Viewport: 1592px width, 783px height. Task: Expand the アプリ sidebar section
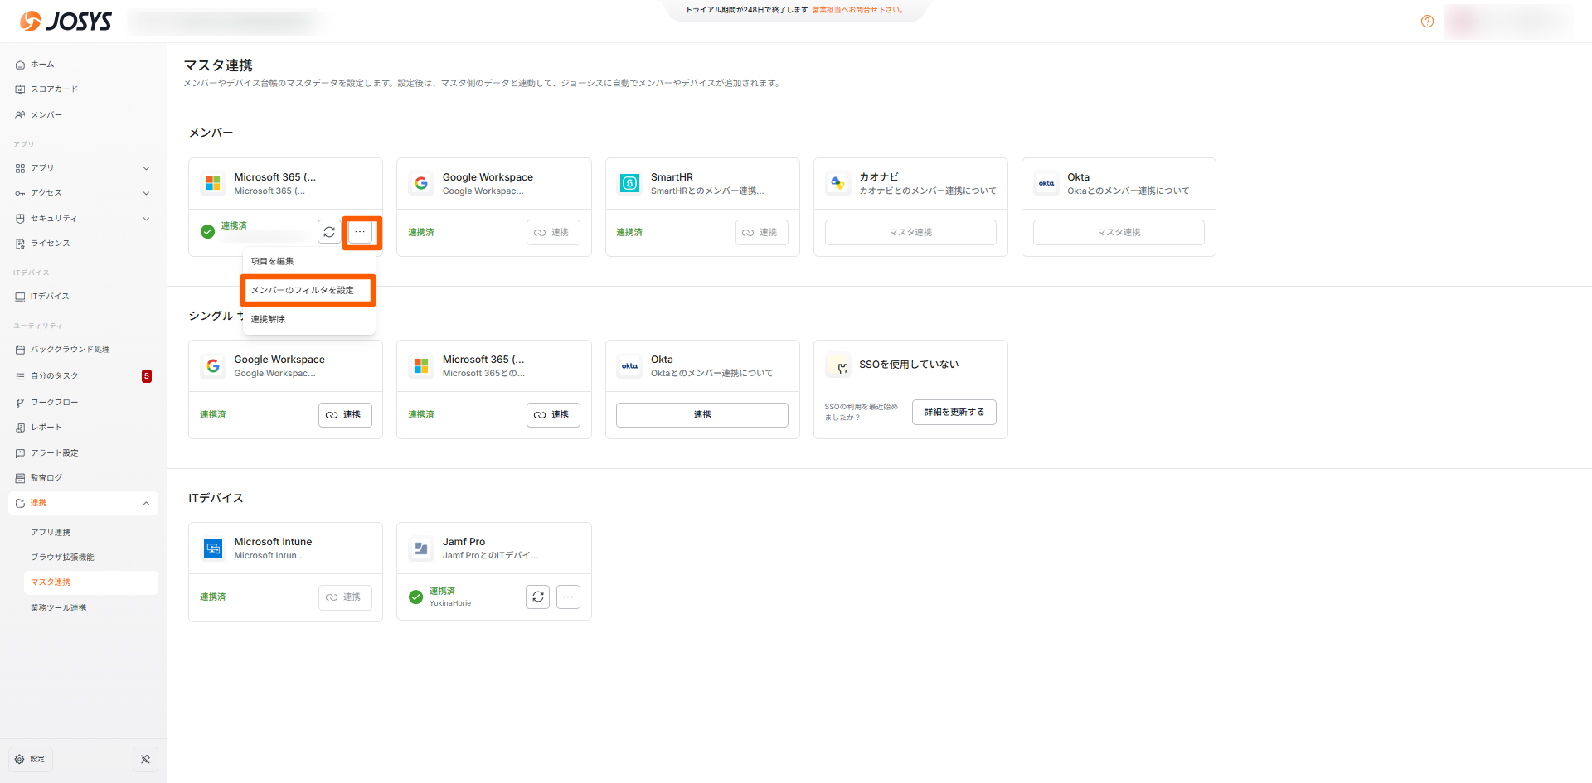tap(146, 168)
